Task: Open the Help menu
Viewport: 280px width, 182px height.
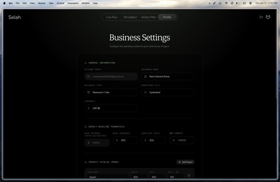Action: click(95, 3)
